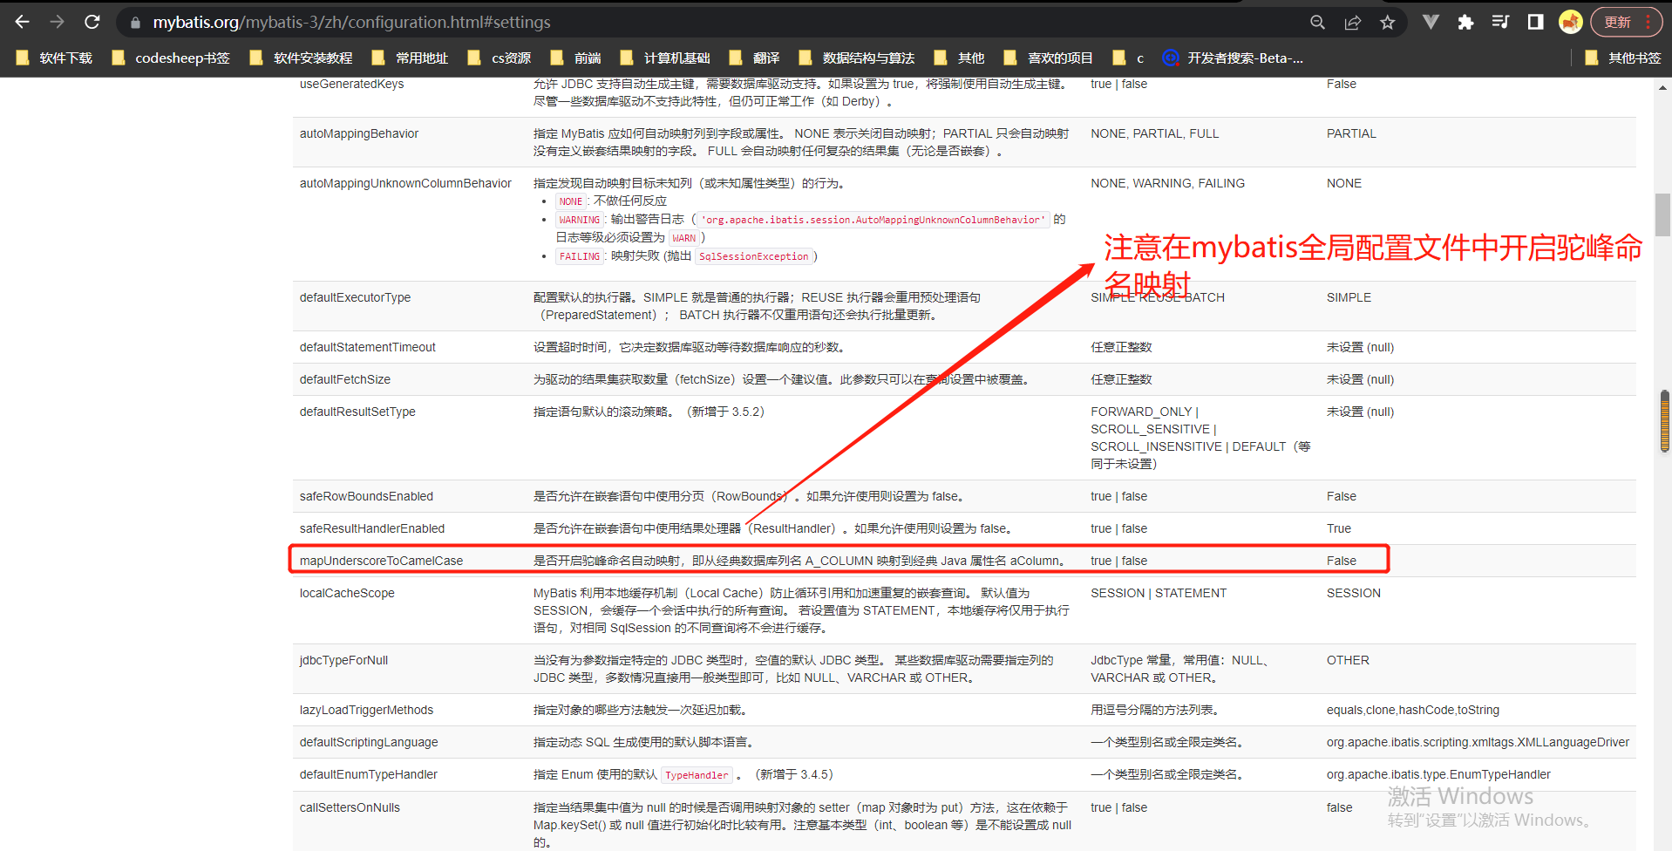Select the useGeneratedKeys setting name

[351, 84]
